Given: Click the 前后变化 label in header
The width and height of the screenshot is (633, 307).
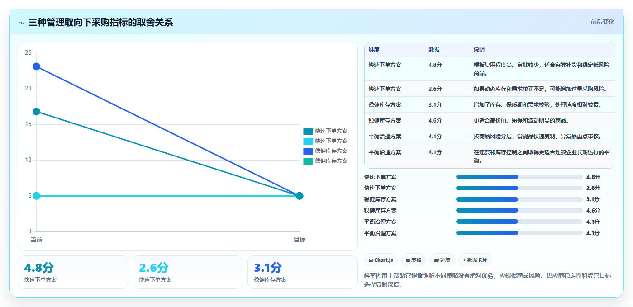Looking at the screenshot, I should [x=602, y=22].
